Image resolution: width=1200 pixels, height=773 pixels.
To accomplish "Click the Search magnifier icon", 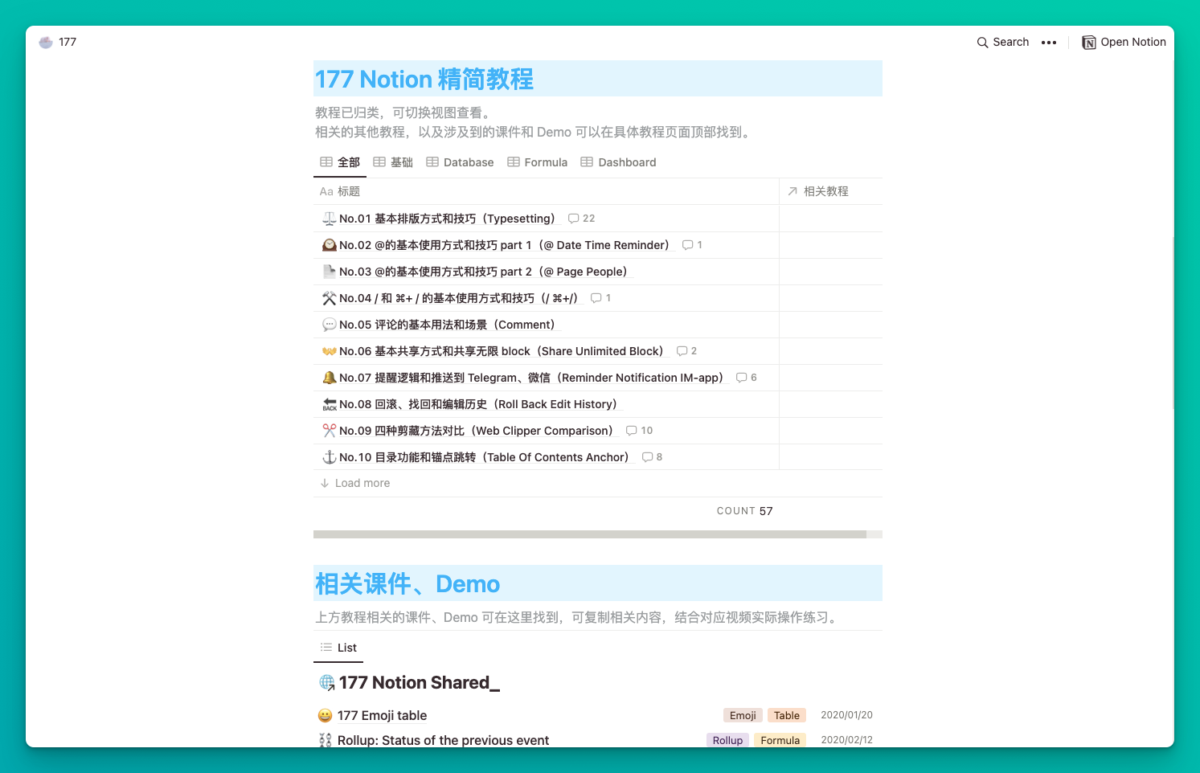I will 982,42.
